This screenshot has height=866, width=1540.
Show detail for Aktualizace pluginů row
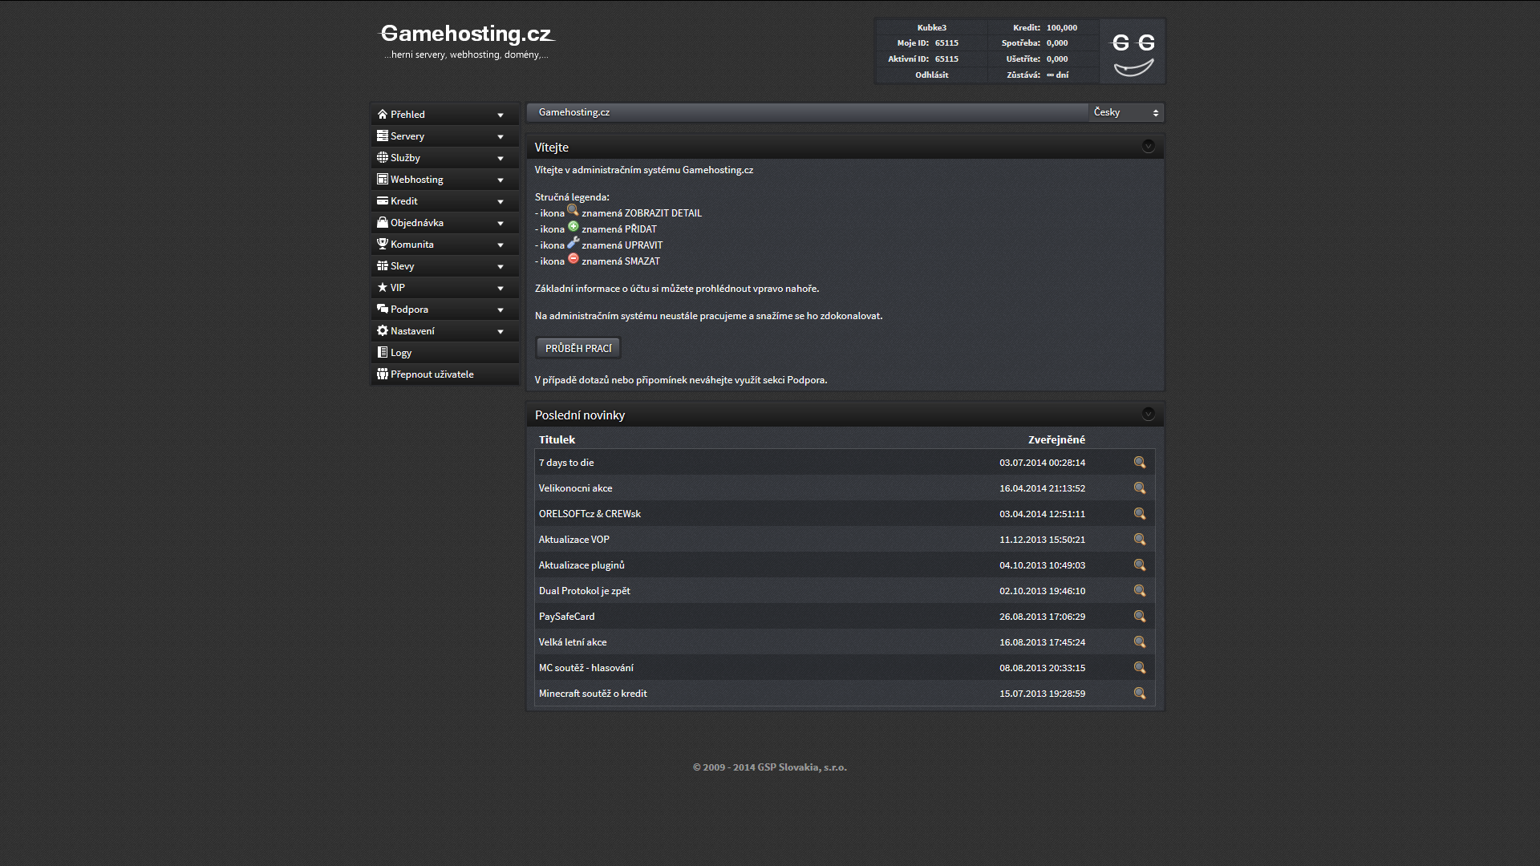1140,565
